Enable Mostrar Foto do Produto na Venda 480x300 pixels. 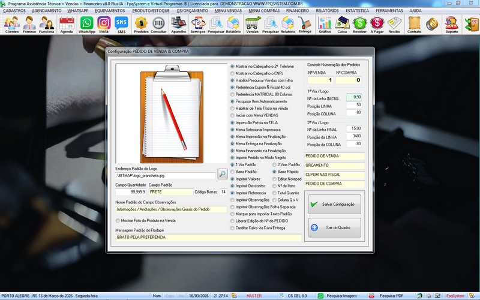point(118,220)
